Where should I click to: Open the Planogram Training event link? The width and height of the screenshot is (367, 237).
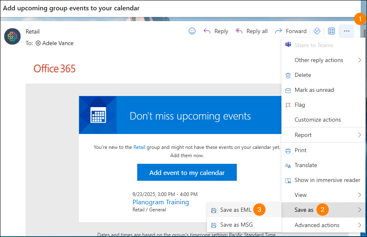pyautogui.click(x=160, y=202)
